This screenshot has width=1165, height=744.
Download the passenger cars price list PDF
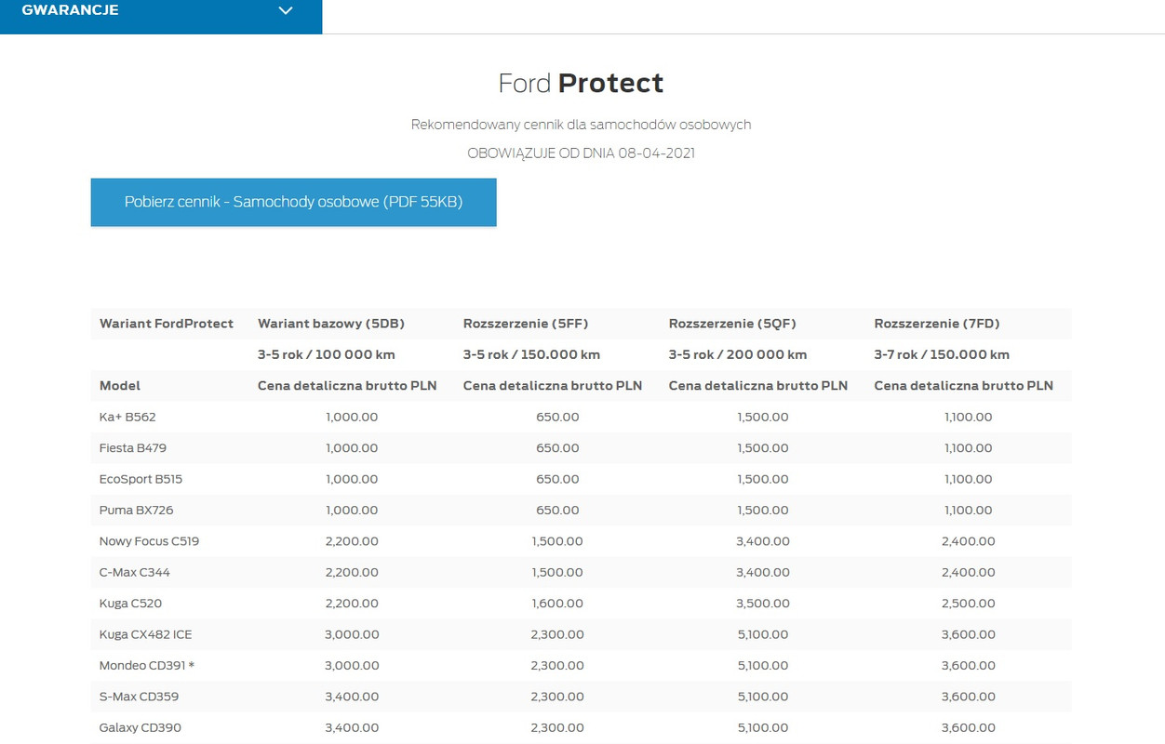point(294,202)
